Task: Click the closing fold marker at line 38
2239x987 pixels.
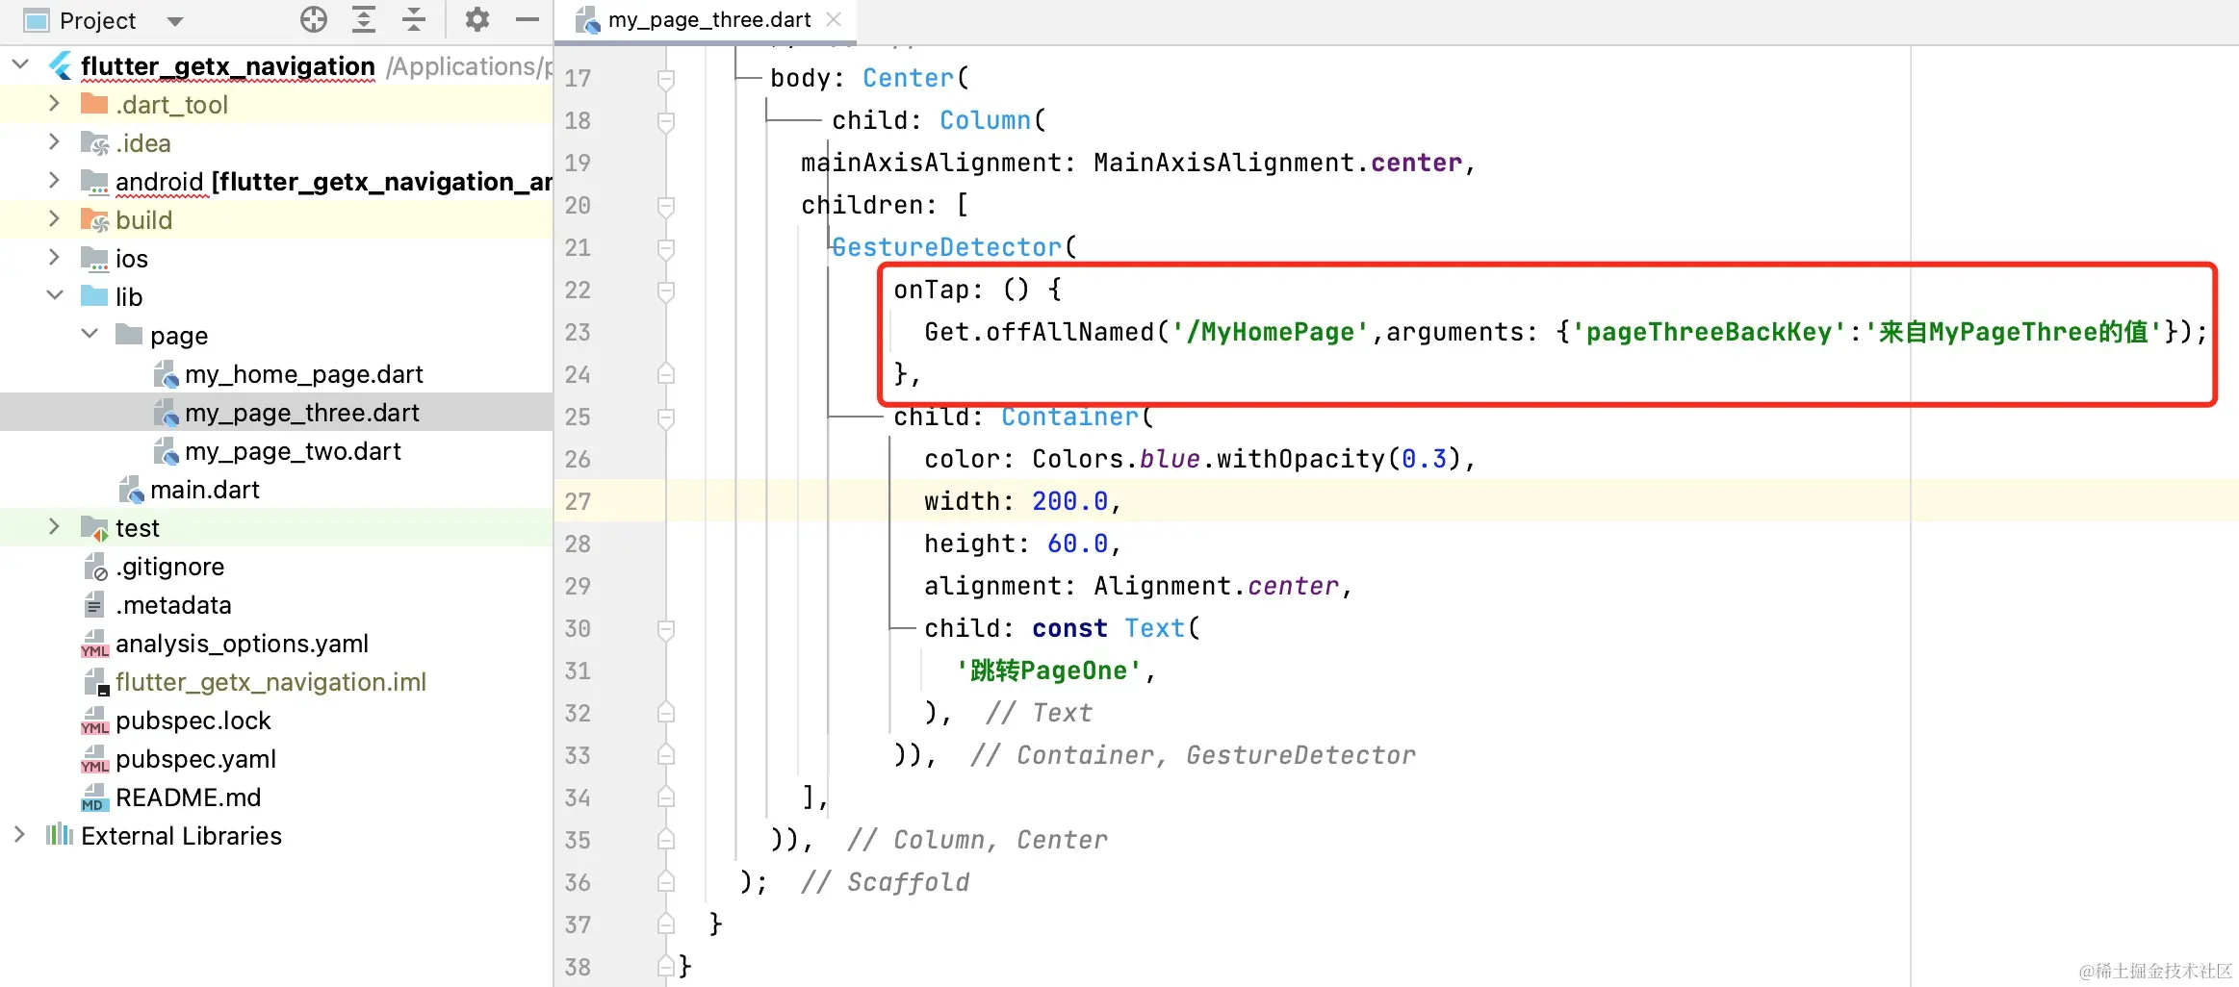Action: 665,966
